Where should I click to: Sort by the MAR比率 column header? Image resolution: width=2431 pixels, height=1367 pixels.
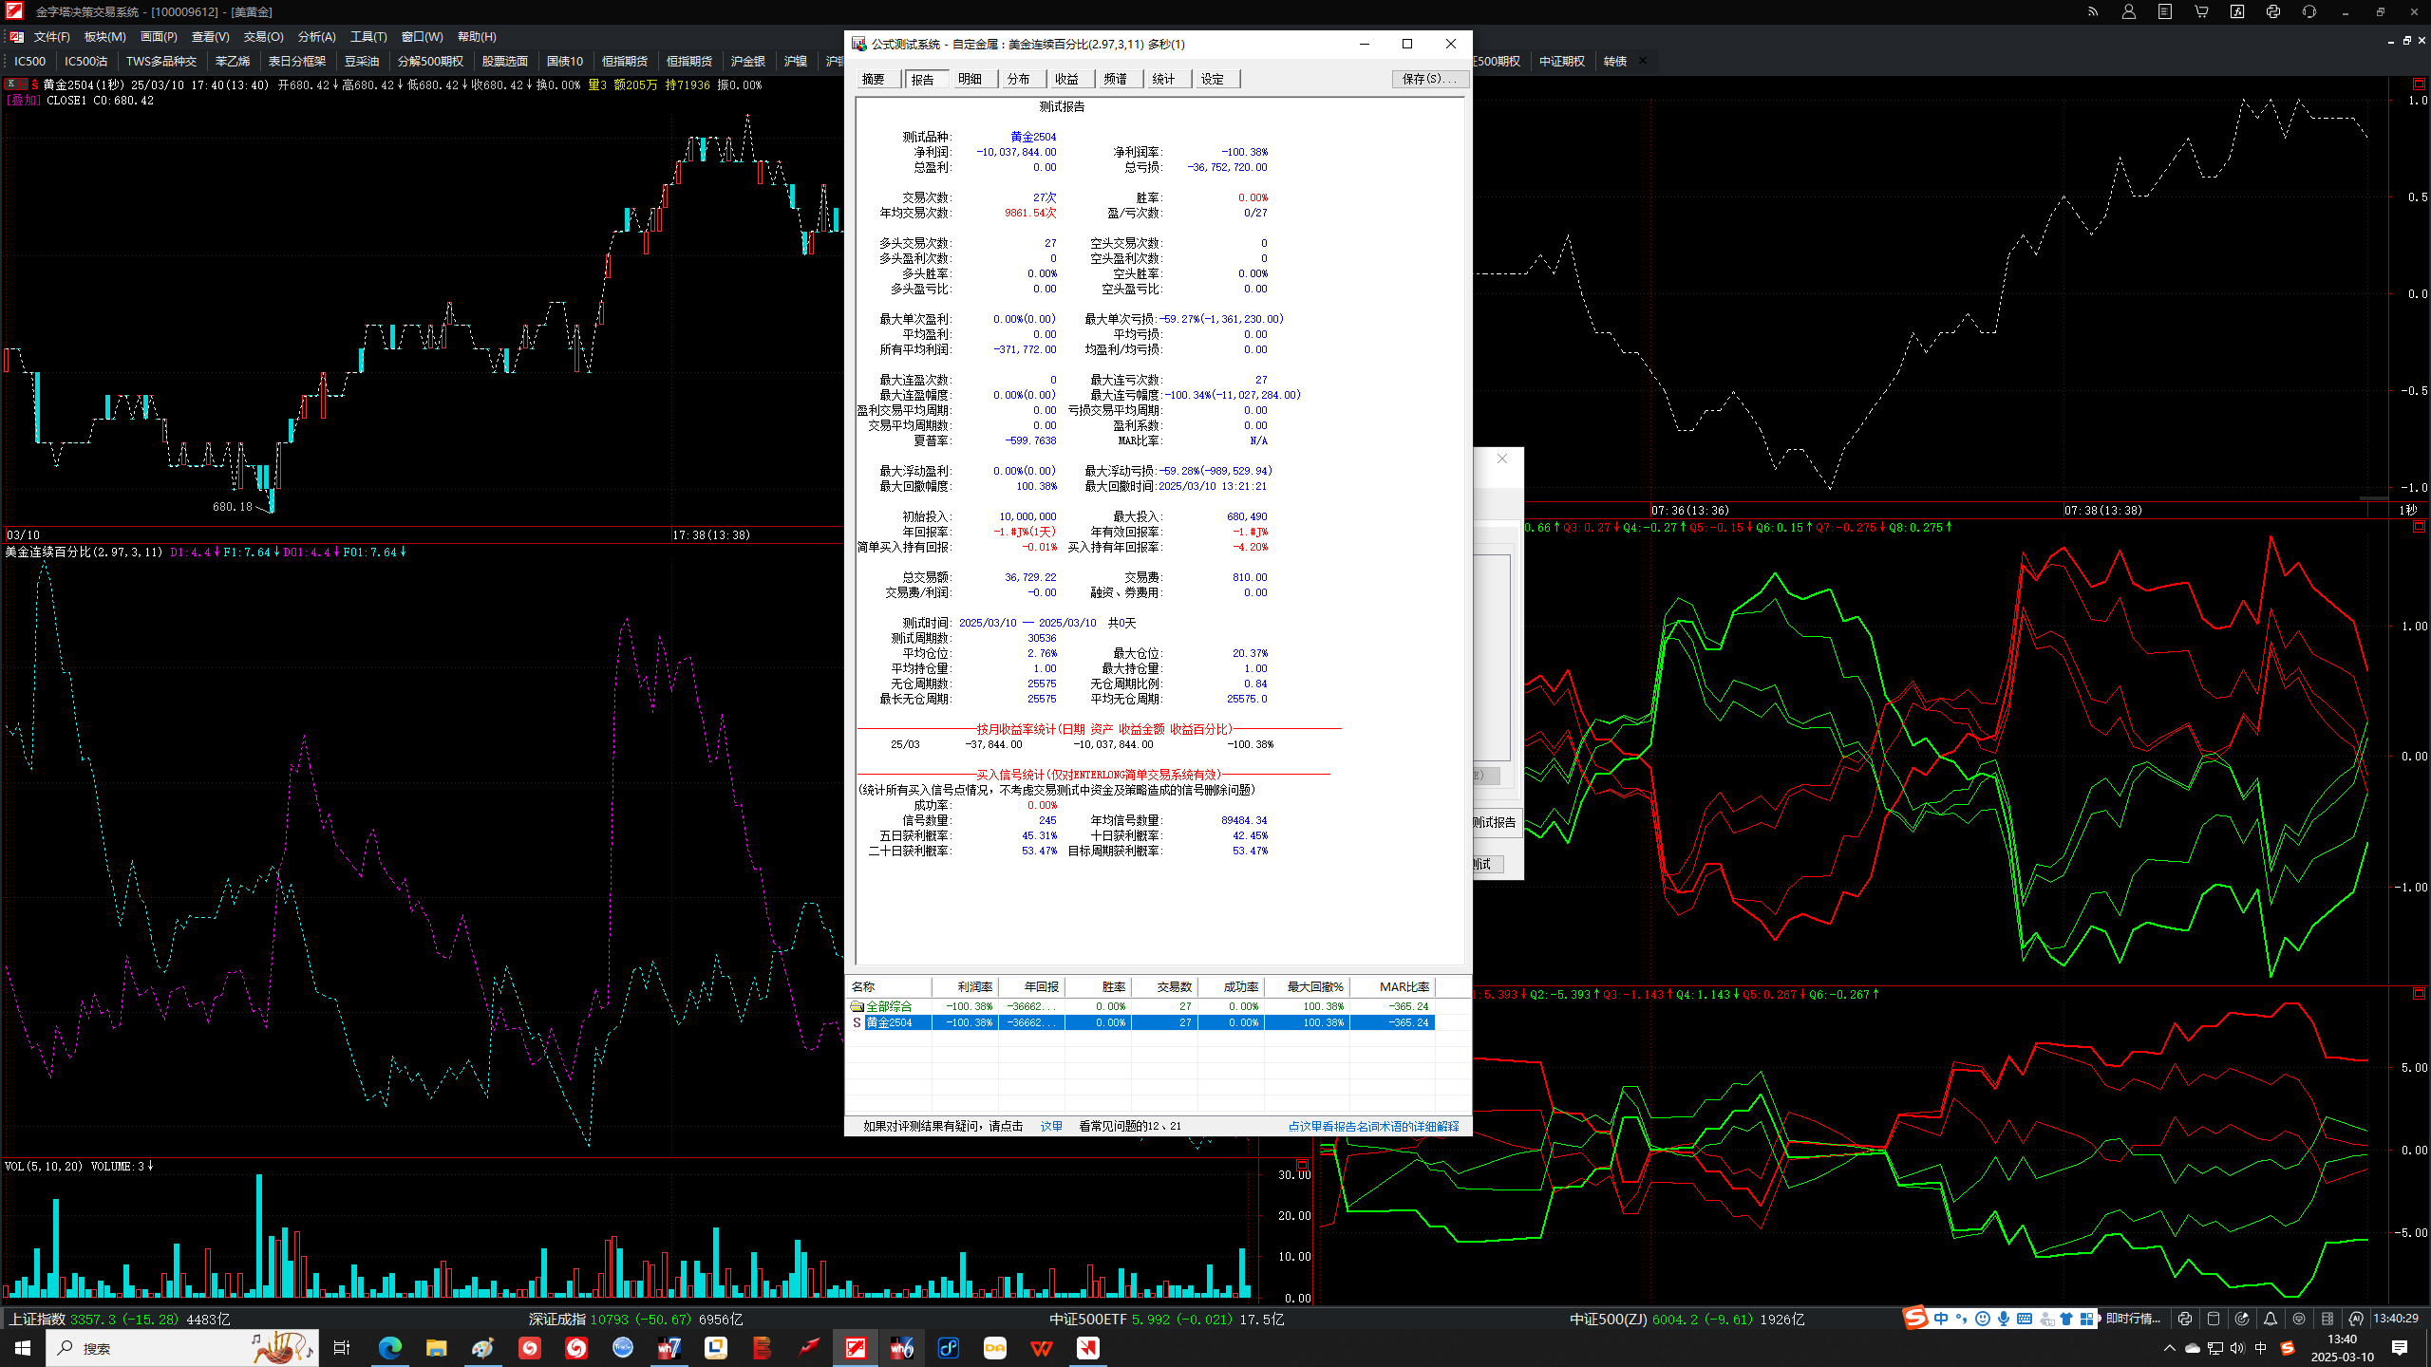pos(1392,987)
